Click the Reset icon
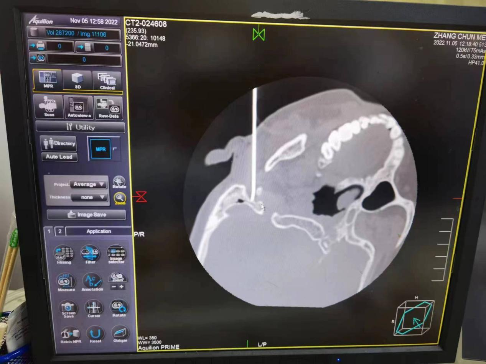The image size is (486, 364). [x=96, y=333]
